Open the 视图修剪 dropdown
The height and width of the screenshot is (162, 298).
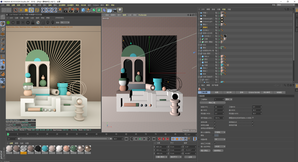point(220,139)
